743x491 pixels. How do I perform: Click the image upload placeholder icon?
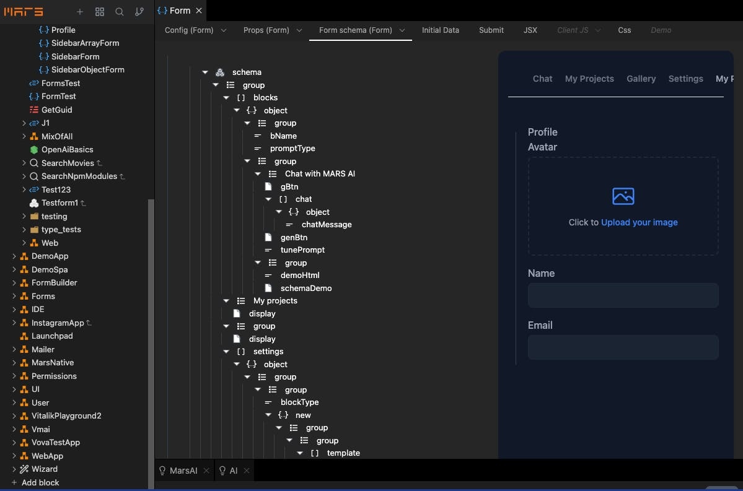coord(623,196)
